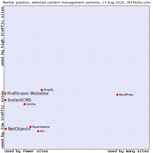Click the 'used by low traffic sites' axis label
This screenshot has height=153, width=153.
[x=2, y=120]
